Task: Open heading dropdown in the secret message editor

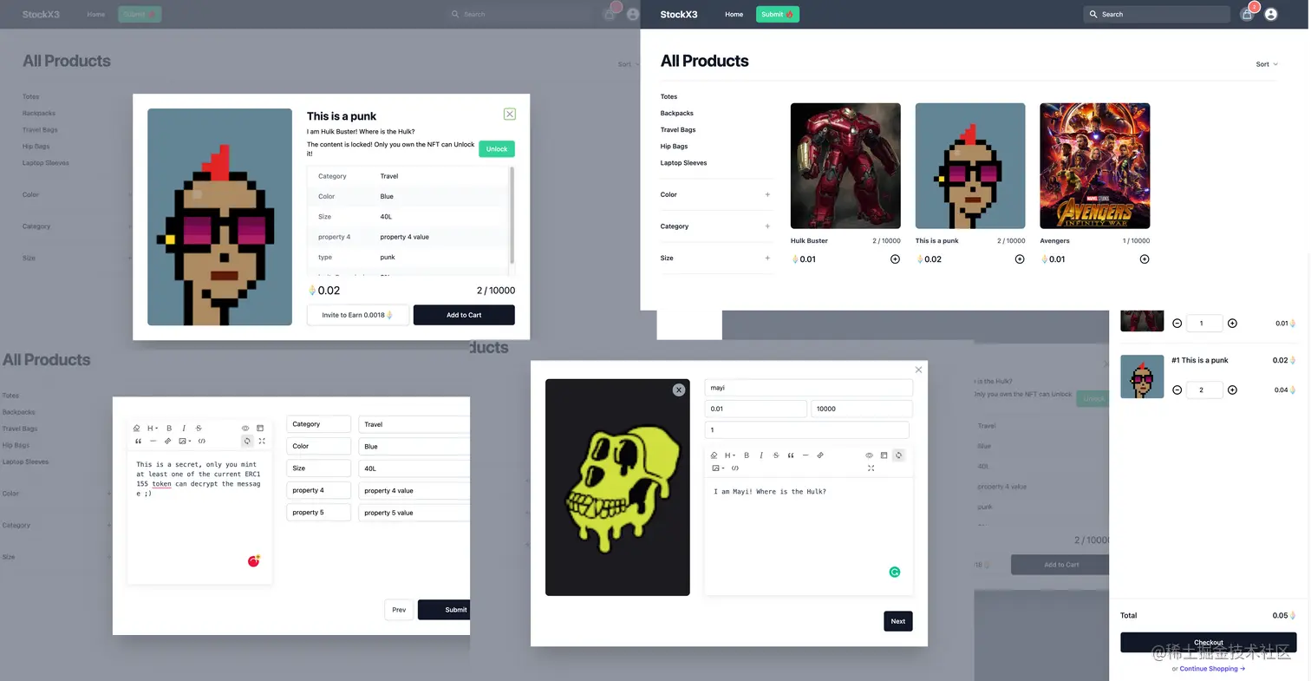Action: click(x=152, y=429)
